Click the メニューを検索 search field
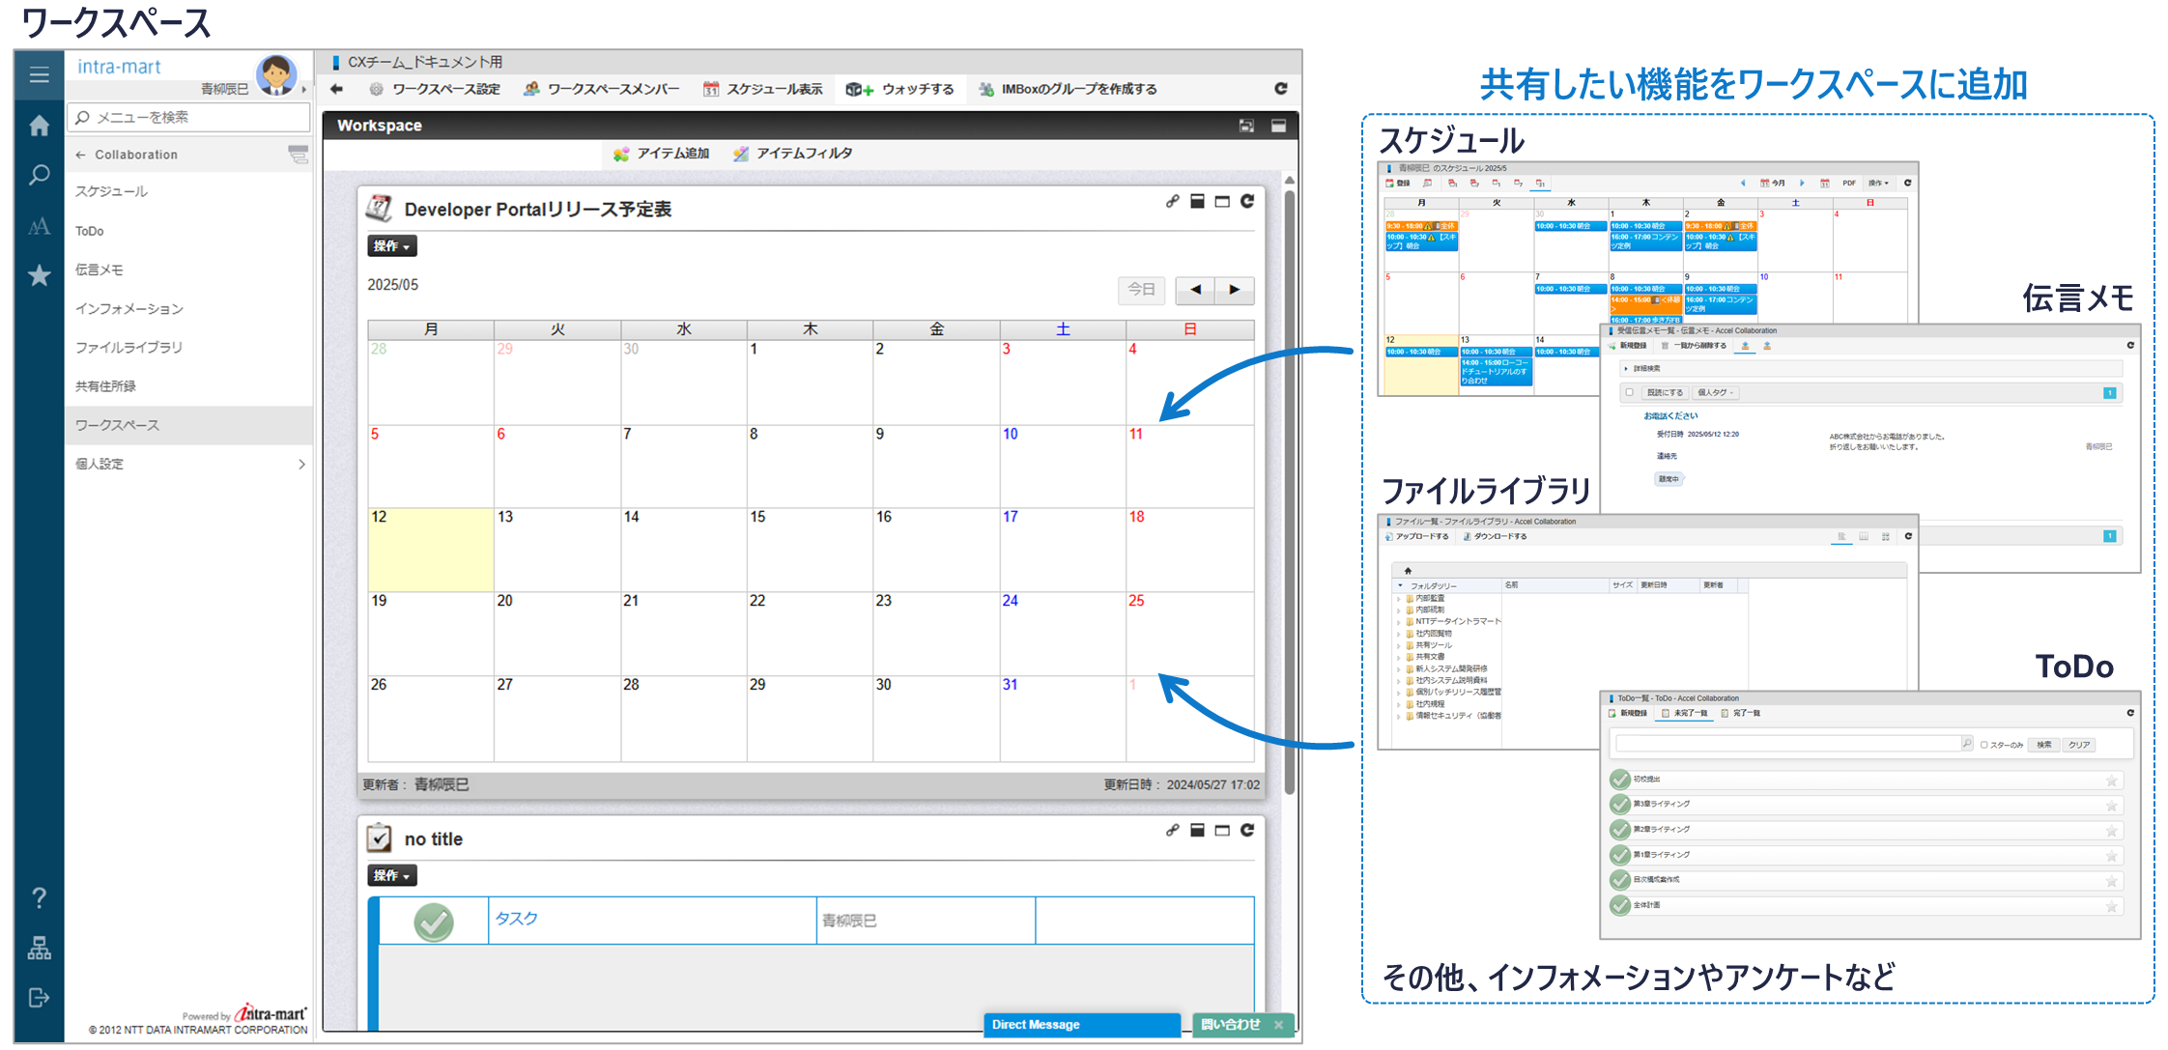The width and height of the screenshot is (2168, 1050). click(189, 117)
